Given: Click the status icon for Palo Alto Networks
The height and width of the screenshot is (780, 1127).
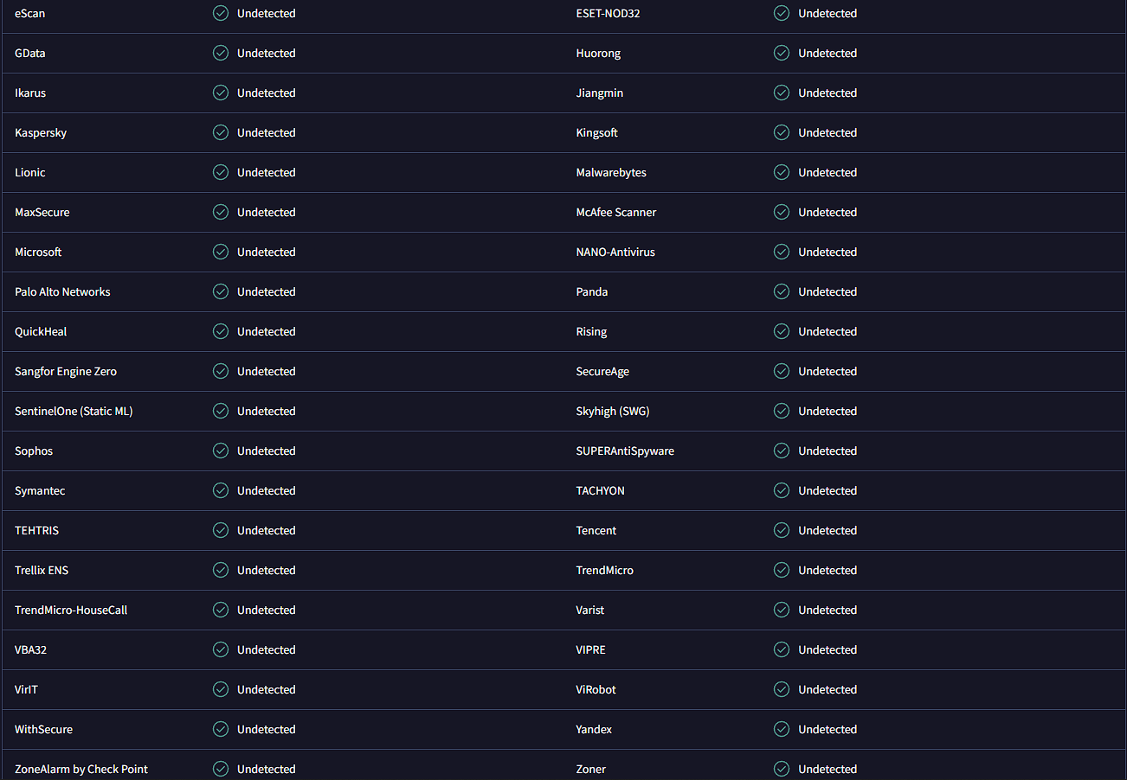Looking at the screenshot, I should click(x=221, y=291).
